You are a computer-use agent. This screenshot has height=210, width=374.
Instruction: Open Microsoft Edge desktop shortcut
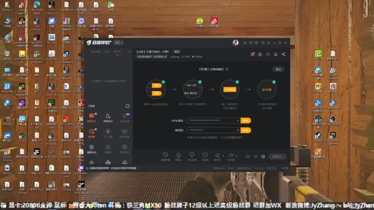(37, 7)
